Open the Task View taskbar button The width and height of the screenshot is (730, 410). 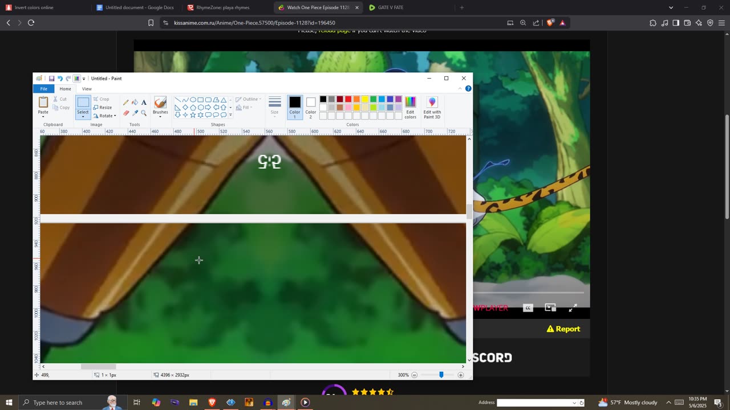(137, 403)
